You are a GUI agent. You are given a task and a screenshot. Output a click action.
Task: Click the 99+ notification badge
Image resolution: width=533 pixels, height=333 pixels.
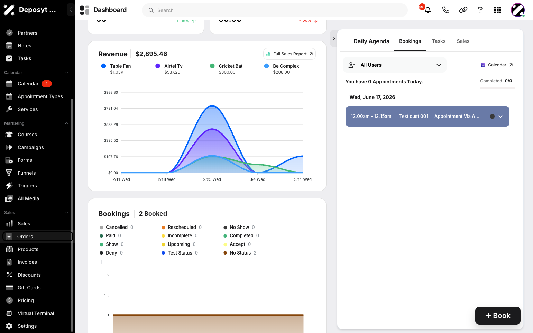click(x=422, y=7)
